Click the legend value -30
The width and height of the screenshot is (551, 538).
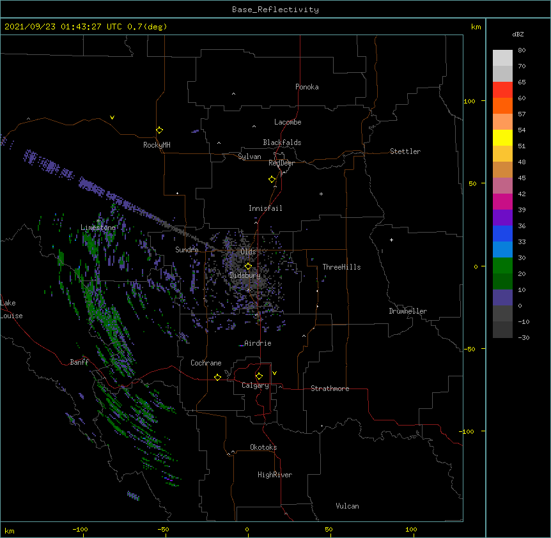click(524, 337)
